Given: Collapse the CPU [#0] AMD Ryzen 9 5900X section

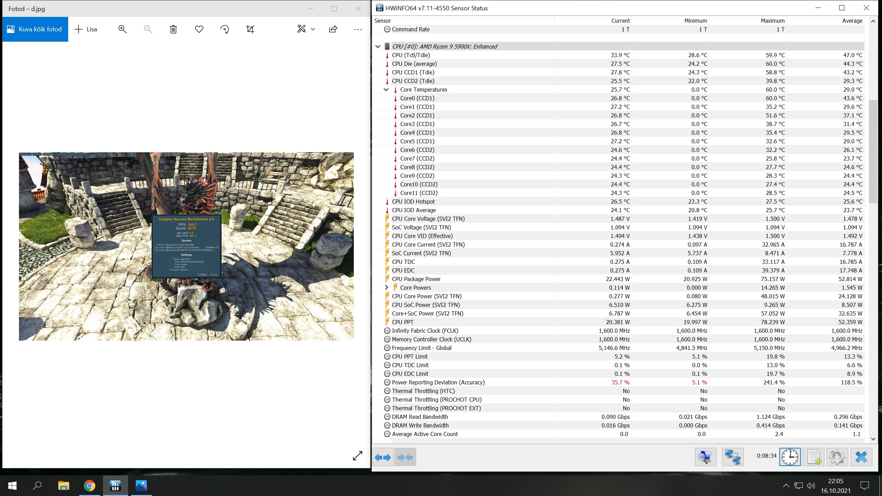Looking at the screenshot, I should 378,46.
